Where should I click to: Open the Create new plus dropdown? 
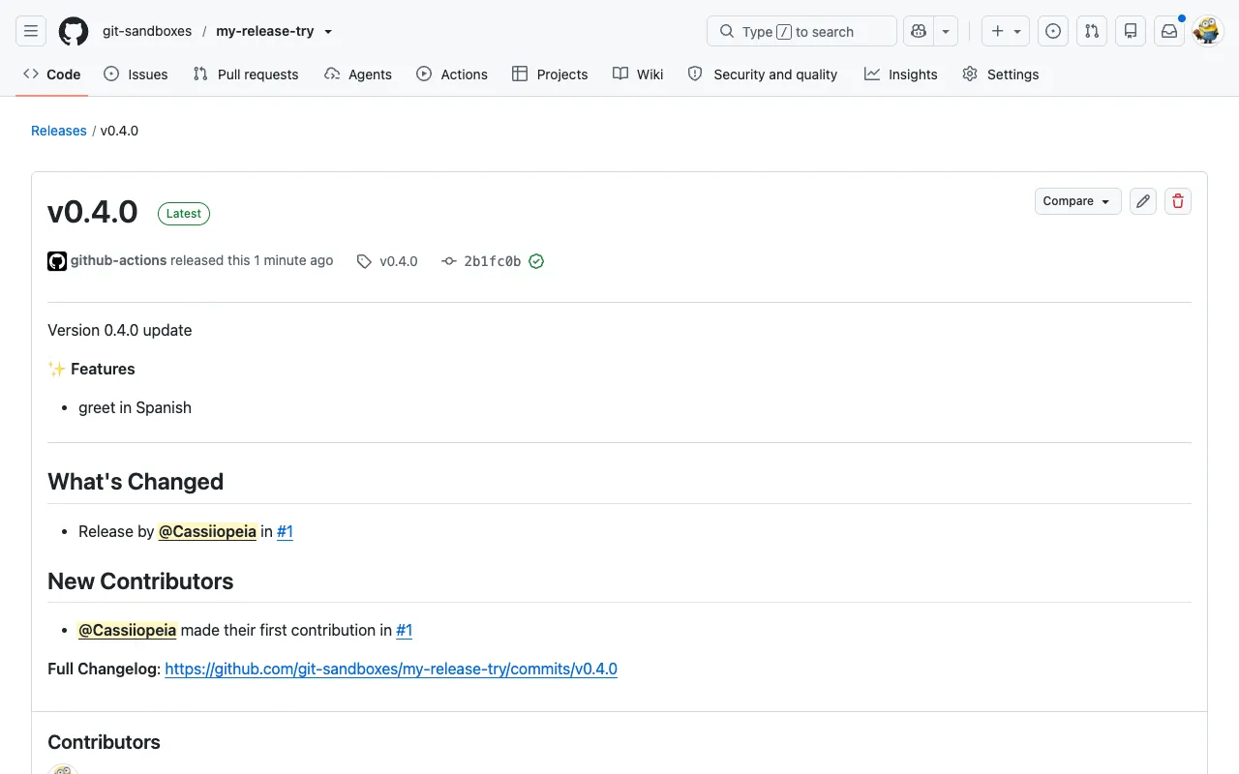click(x=1007, y=31)
